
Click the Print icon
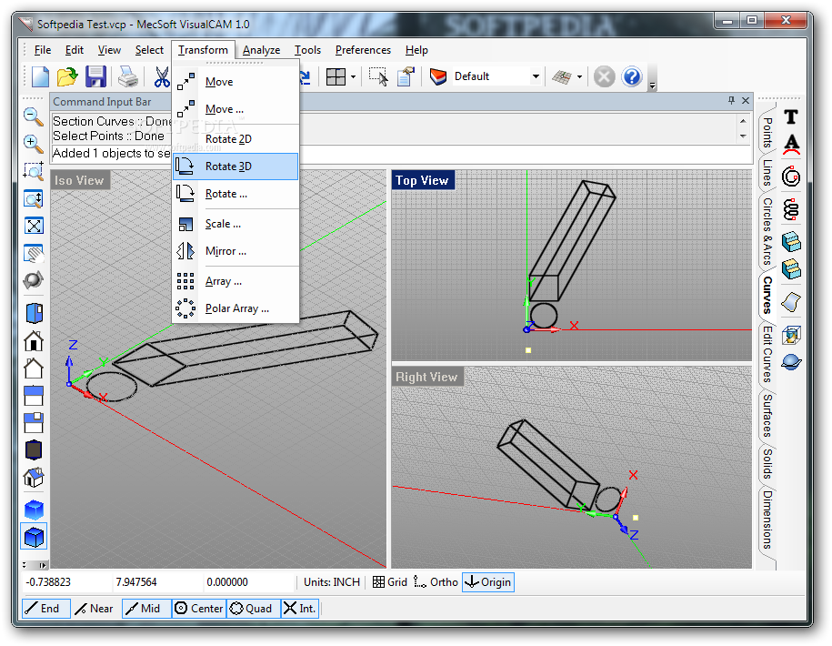tap(128, 77)
